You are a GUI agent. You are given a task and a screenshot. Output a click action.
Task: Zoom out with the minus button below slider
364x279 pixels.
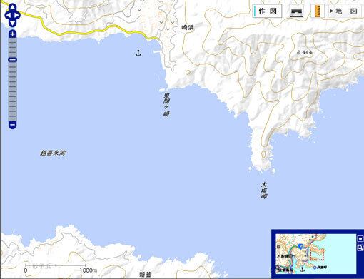coord(12,125)
